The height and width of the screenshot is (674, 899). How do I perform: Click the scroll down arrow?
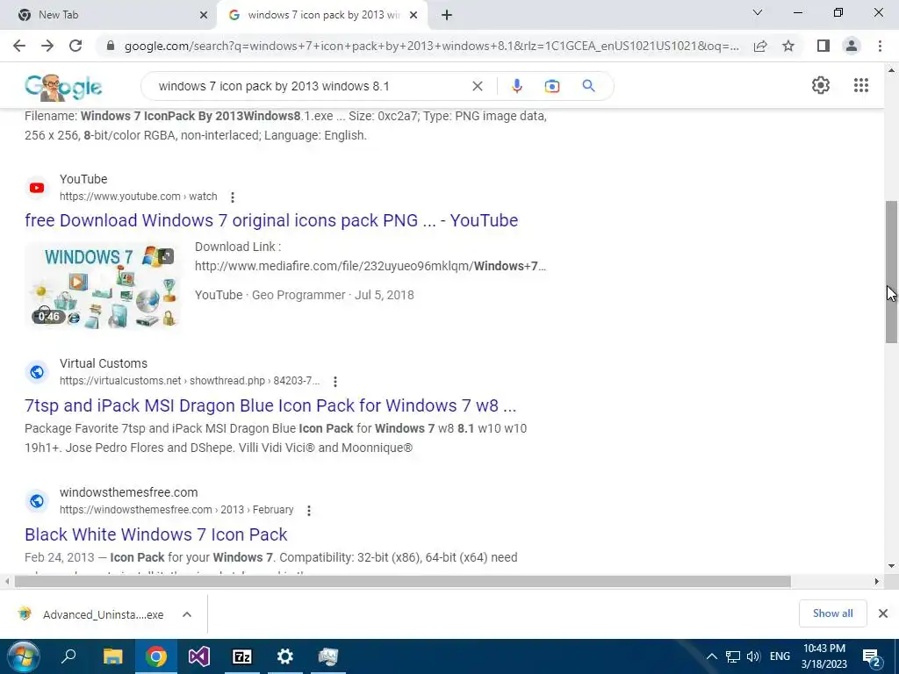(x=891, y=566)
